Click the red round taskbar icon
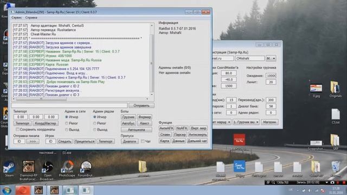The height and width of the screenshot is (195, 347). (23, 190)
